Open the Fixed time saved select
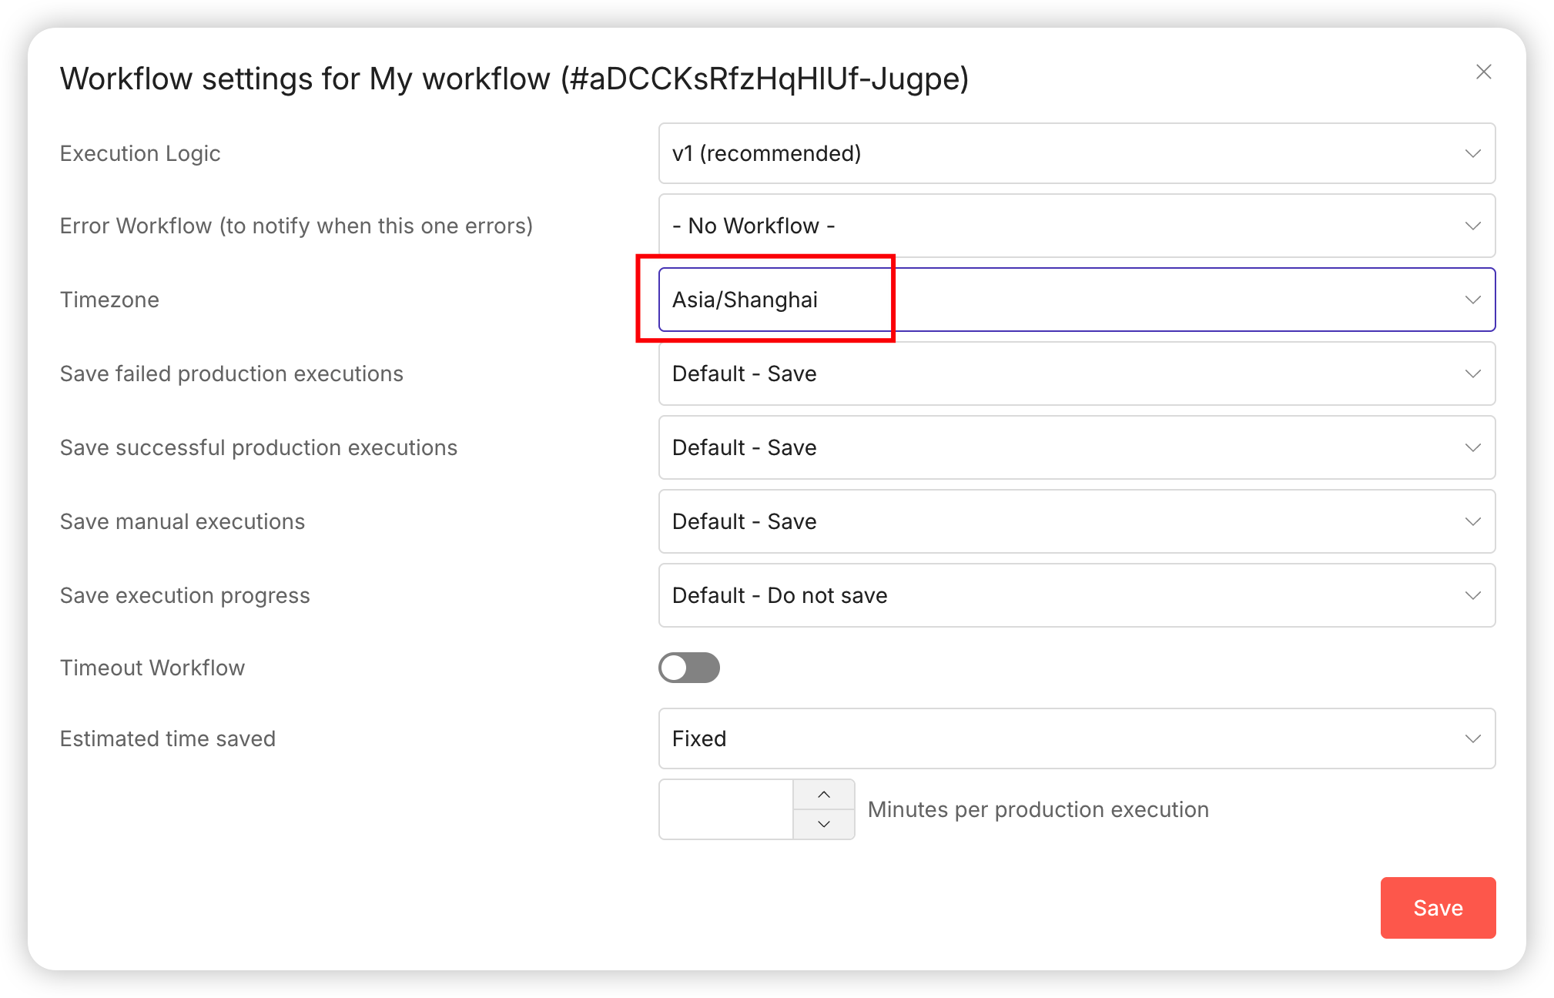1554x998 pixels. tap(1076, 738)
